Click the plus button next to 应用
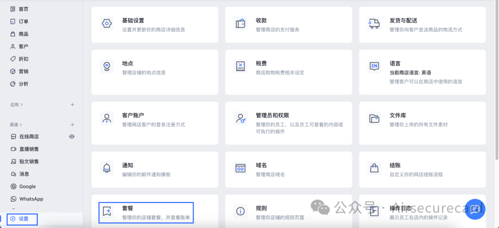This screenshot has height=228, width=499. [72, 105]
